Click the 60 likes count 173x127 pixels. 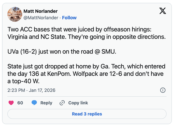tap(20, 103)
